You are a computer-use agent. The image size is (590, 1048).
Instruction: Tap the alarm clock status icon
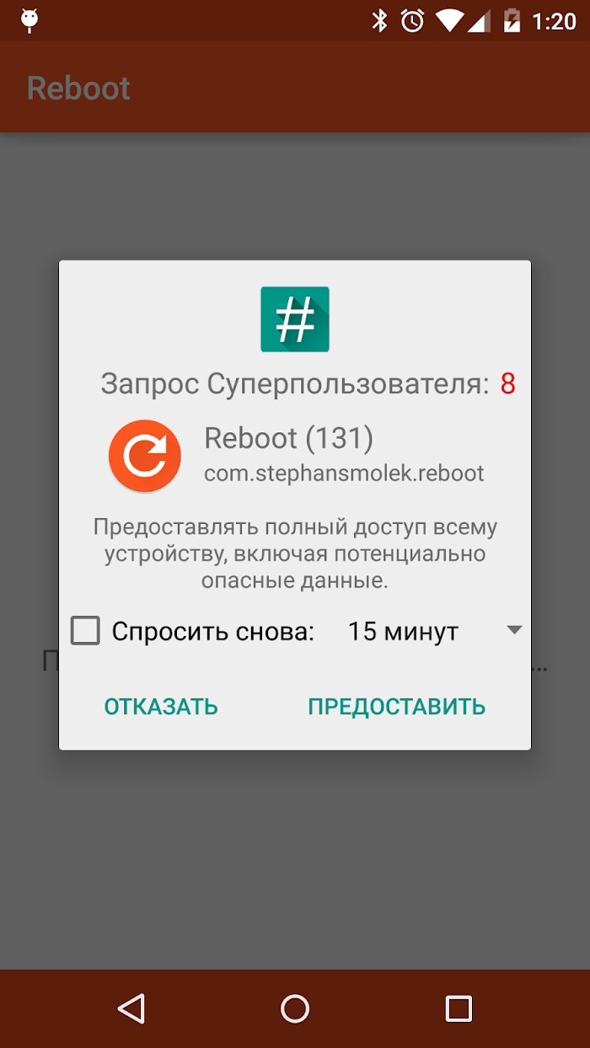[x=413, y=21]
